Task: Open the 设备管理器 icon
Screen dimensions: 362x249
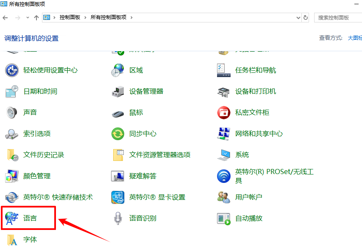Action: coord(118,91)
